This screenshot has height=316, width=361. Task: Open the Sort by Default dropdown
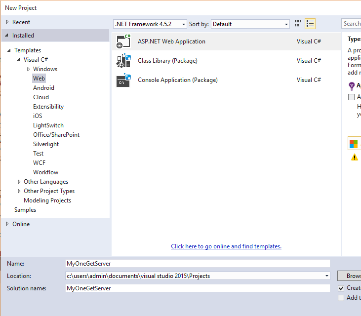pyautogui.click(x=250, y=24)
